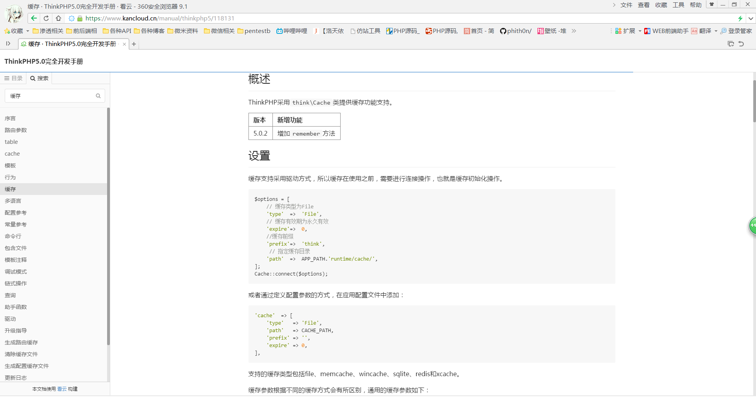This screenshot has width=756, height=397.
Task: Go to browser home page icon
Action: pyautogui.click(x=58, y=18)
